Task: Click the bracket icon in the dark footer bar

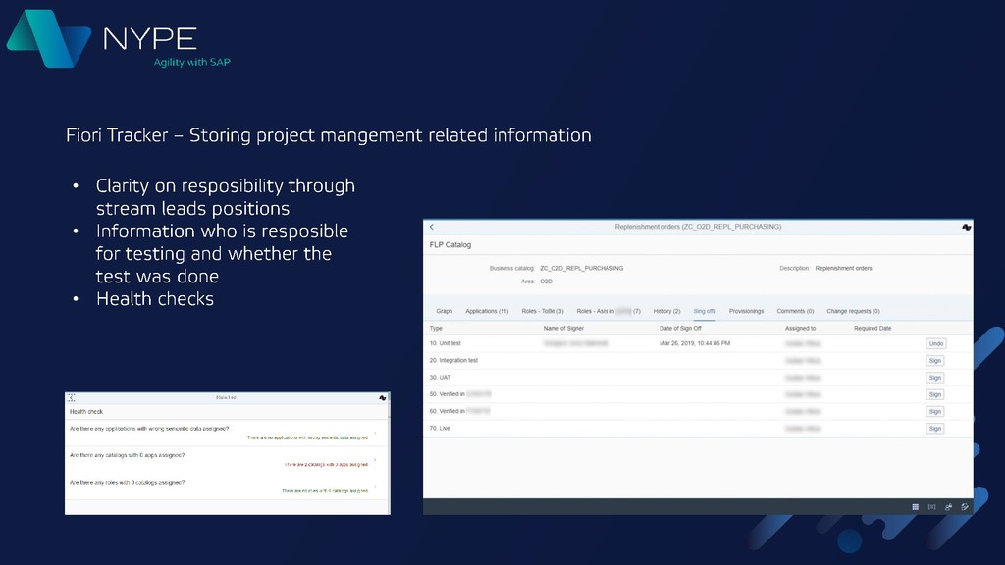Action: tap(932, 507)
